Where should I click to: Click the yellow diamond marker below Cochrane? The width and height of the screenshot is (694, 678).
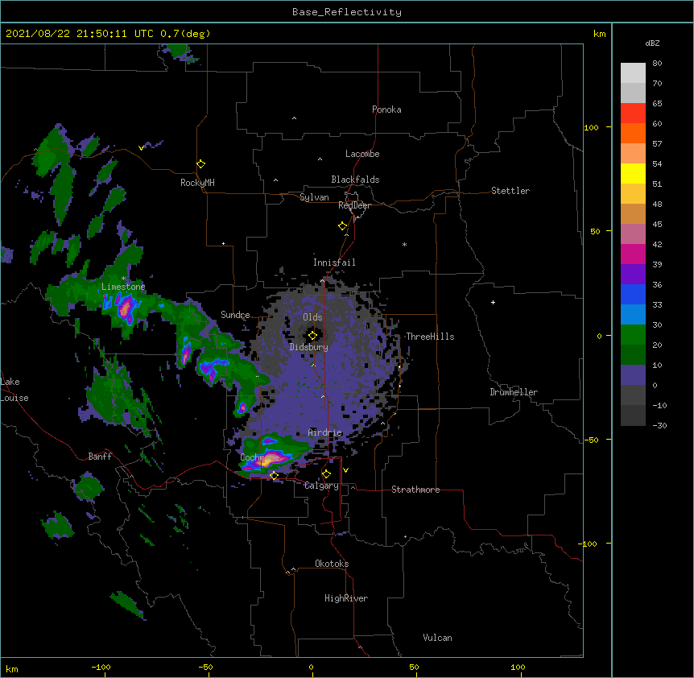click(x=274, y=475)
